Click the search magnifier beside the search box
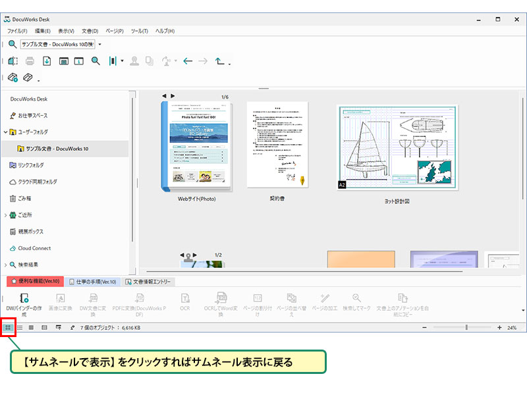527x395 pixels. tap(13, 44)
